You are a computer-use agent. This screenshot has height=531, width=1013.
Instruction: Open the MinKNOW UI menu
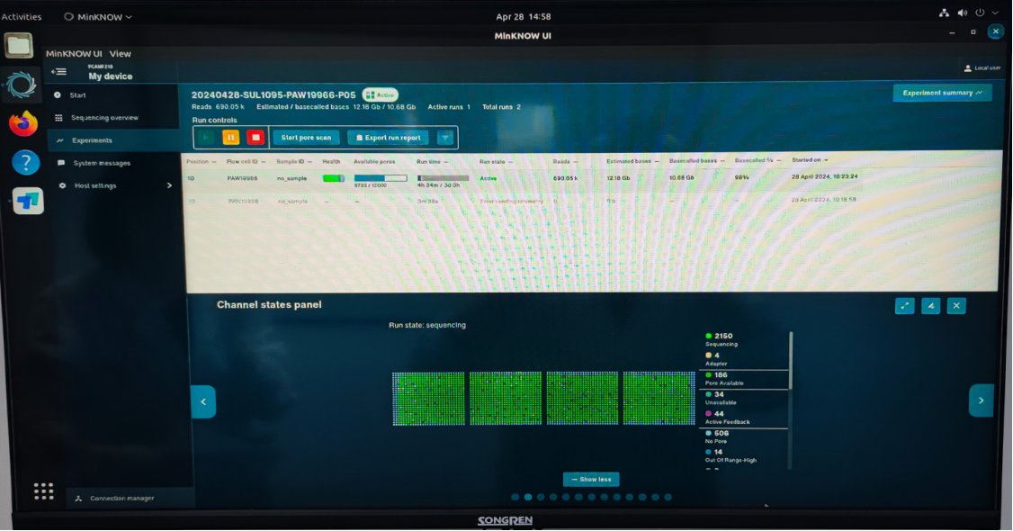[74, 54]
